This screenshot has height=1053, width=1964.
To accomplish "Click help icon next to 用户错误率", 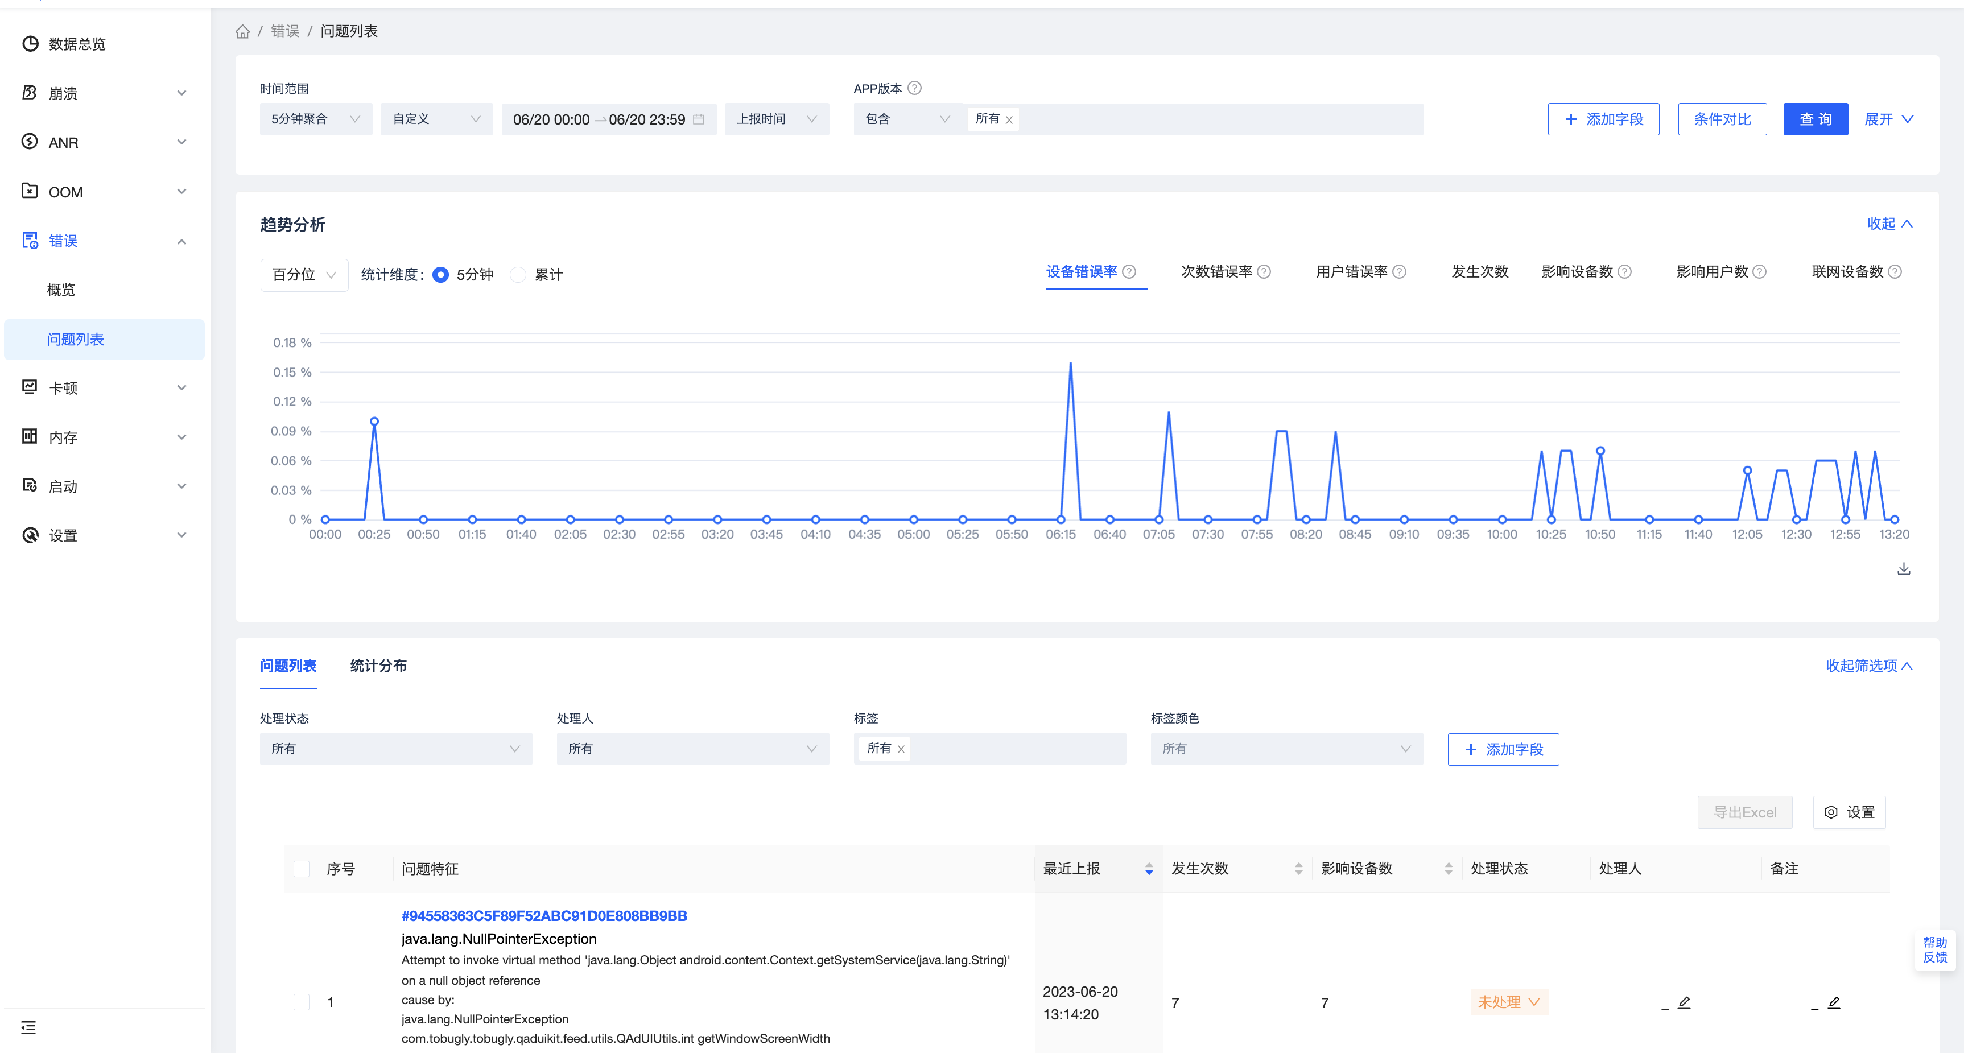I will click(1400, 271).
